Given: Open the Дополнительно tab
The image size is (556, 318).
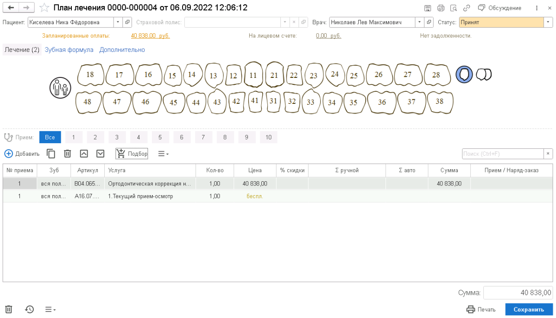Looking at the screenshot, I should tap(122, 50).
